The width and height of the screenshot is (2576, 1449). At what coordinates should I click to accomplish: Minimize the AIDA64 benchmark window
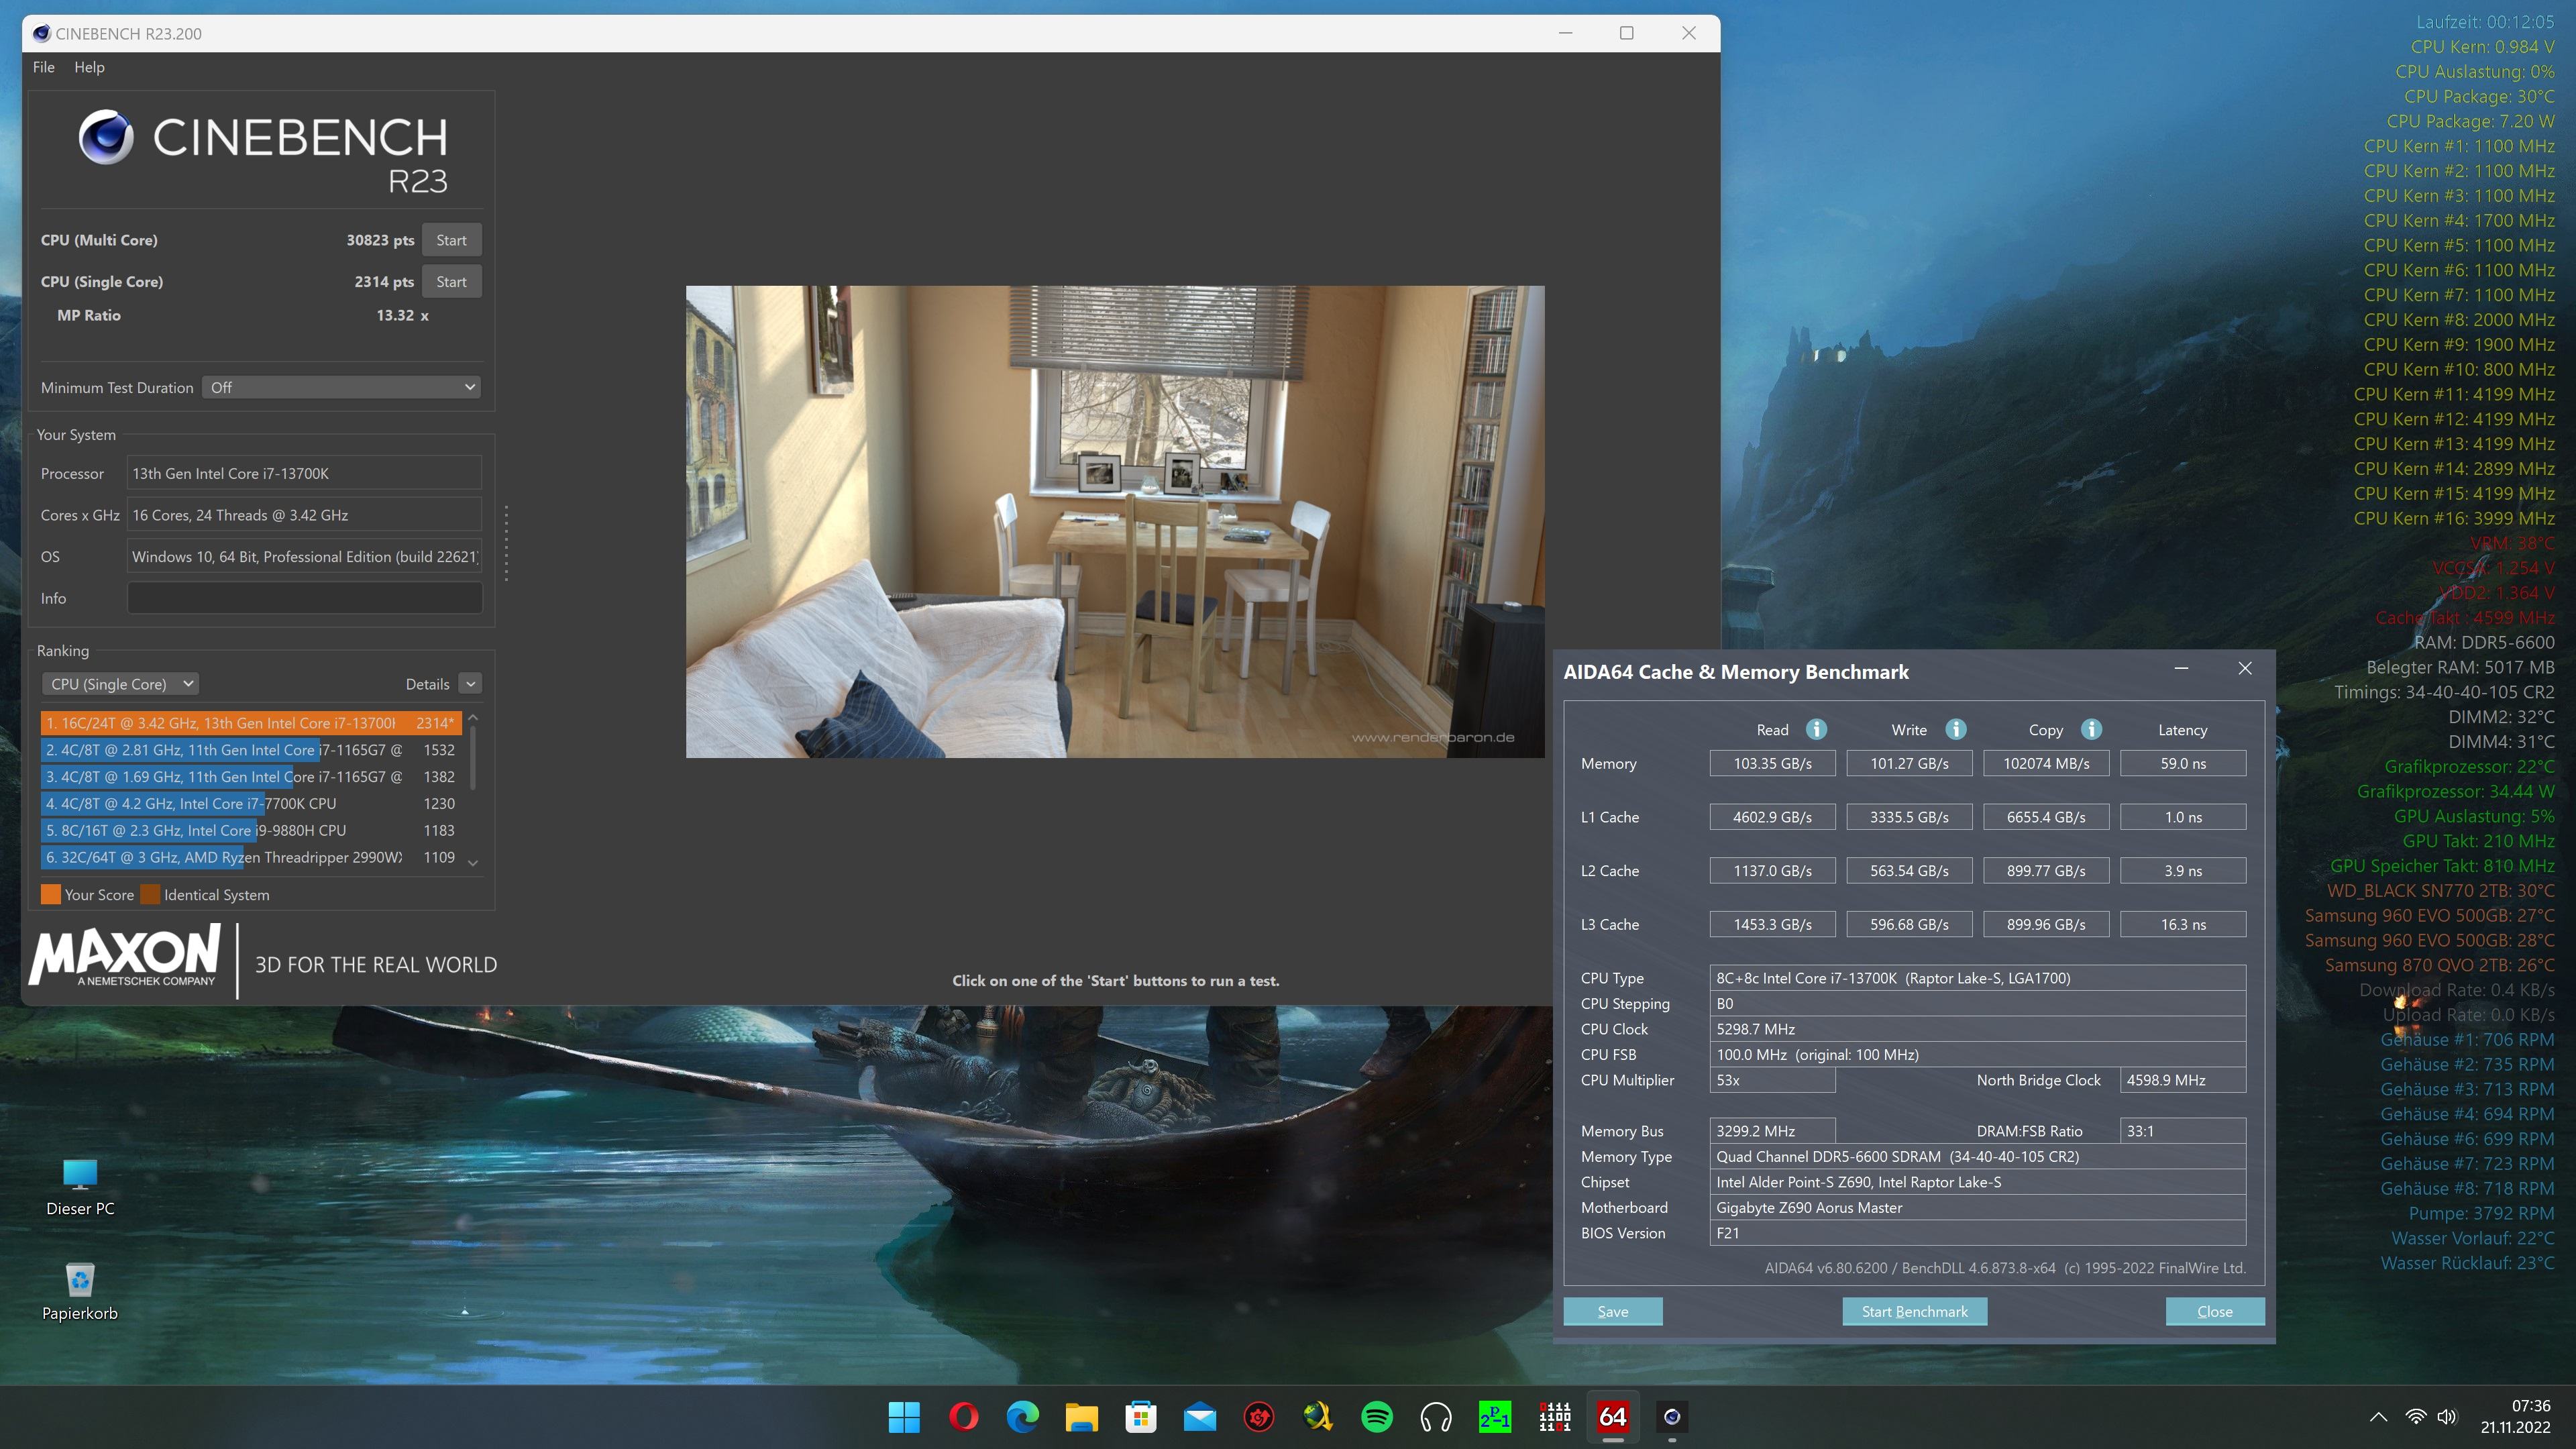(x=2181, y=668)
